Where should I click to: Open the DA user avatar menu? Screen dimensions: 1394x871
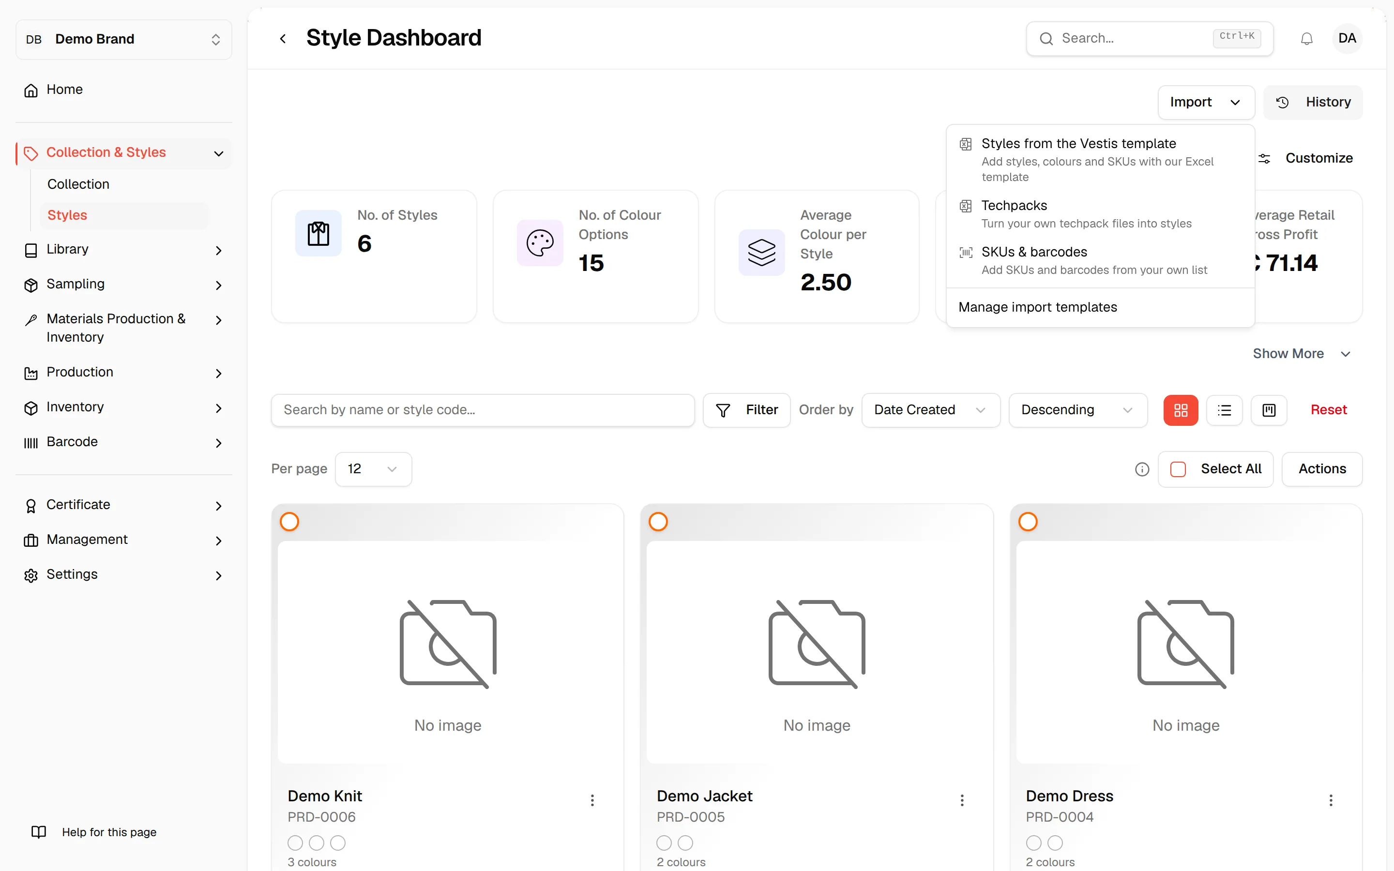coord(1347,39)
